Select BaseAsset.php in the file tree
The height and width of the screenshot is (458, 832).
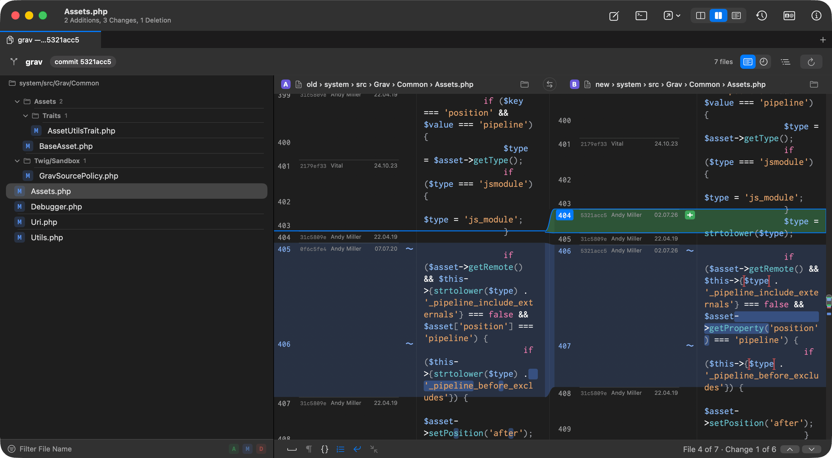(x=66, y=146)
